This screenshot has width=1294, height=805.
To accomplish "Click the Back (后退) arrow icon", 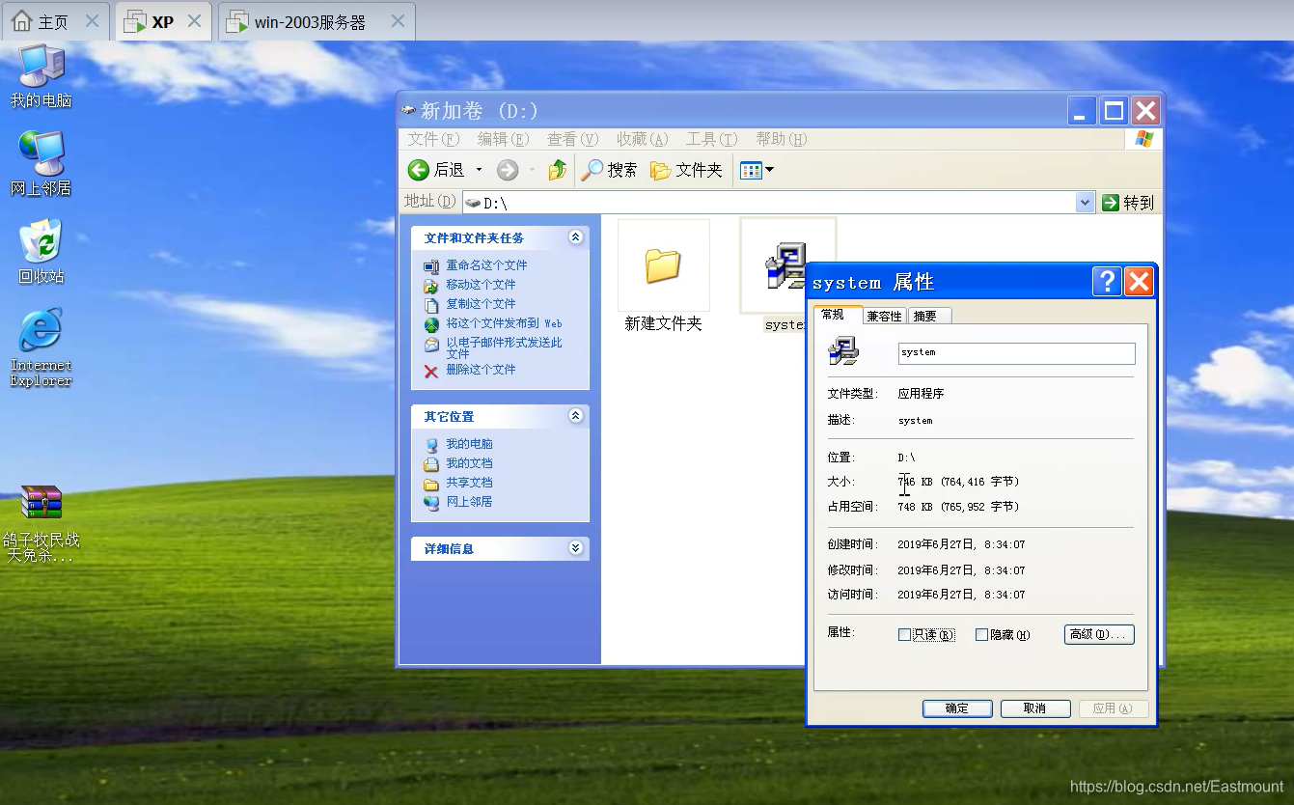I will tap(419, 170).
